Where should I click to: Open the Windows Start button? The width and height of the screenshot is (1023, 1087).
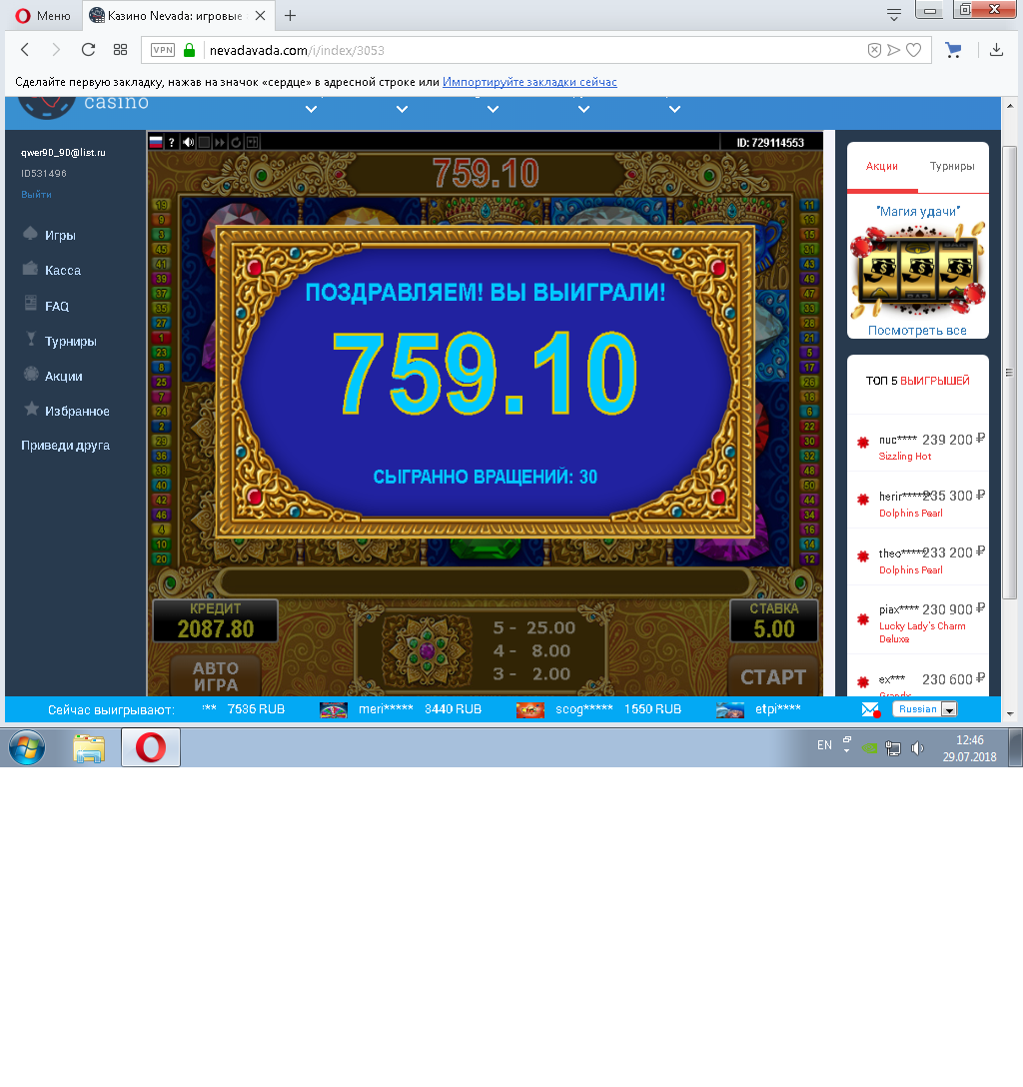coord(27,747)
